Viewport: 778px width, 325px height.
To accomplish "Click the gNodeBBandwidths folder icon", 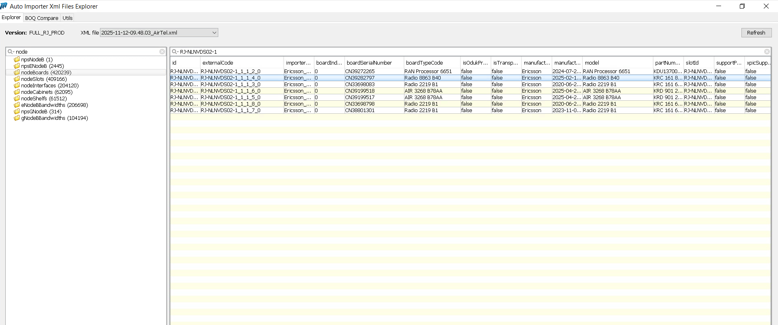I will 17,118.
